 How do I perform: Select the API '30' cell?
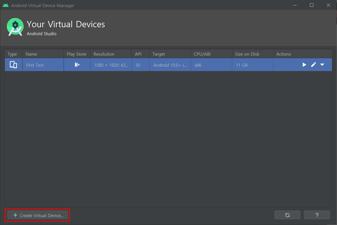click(x=141, y=65)
